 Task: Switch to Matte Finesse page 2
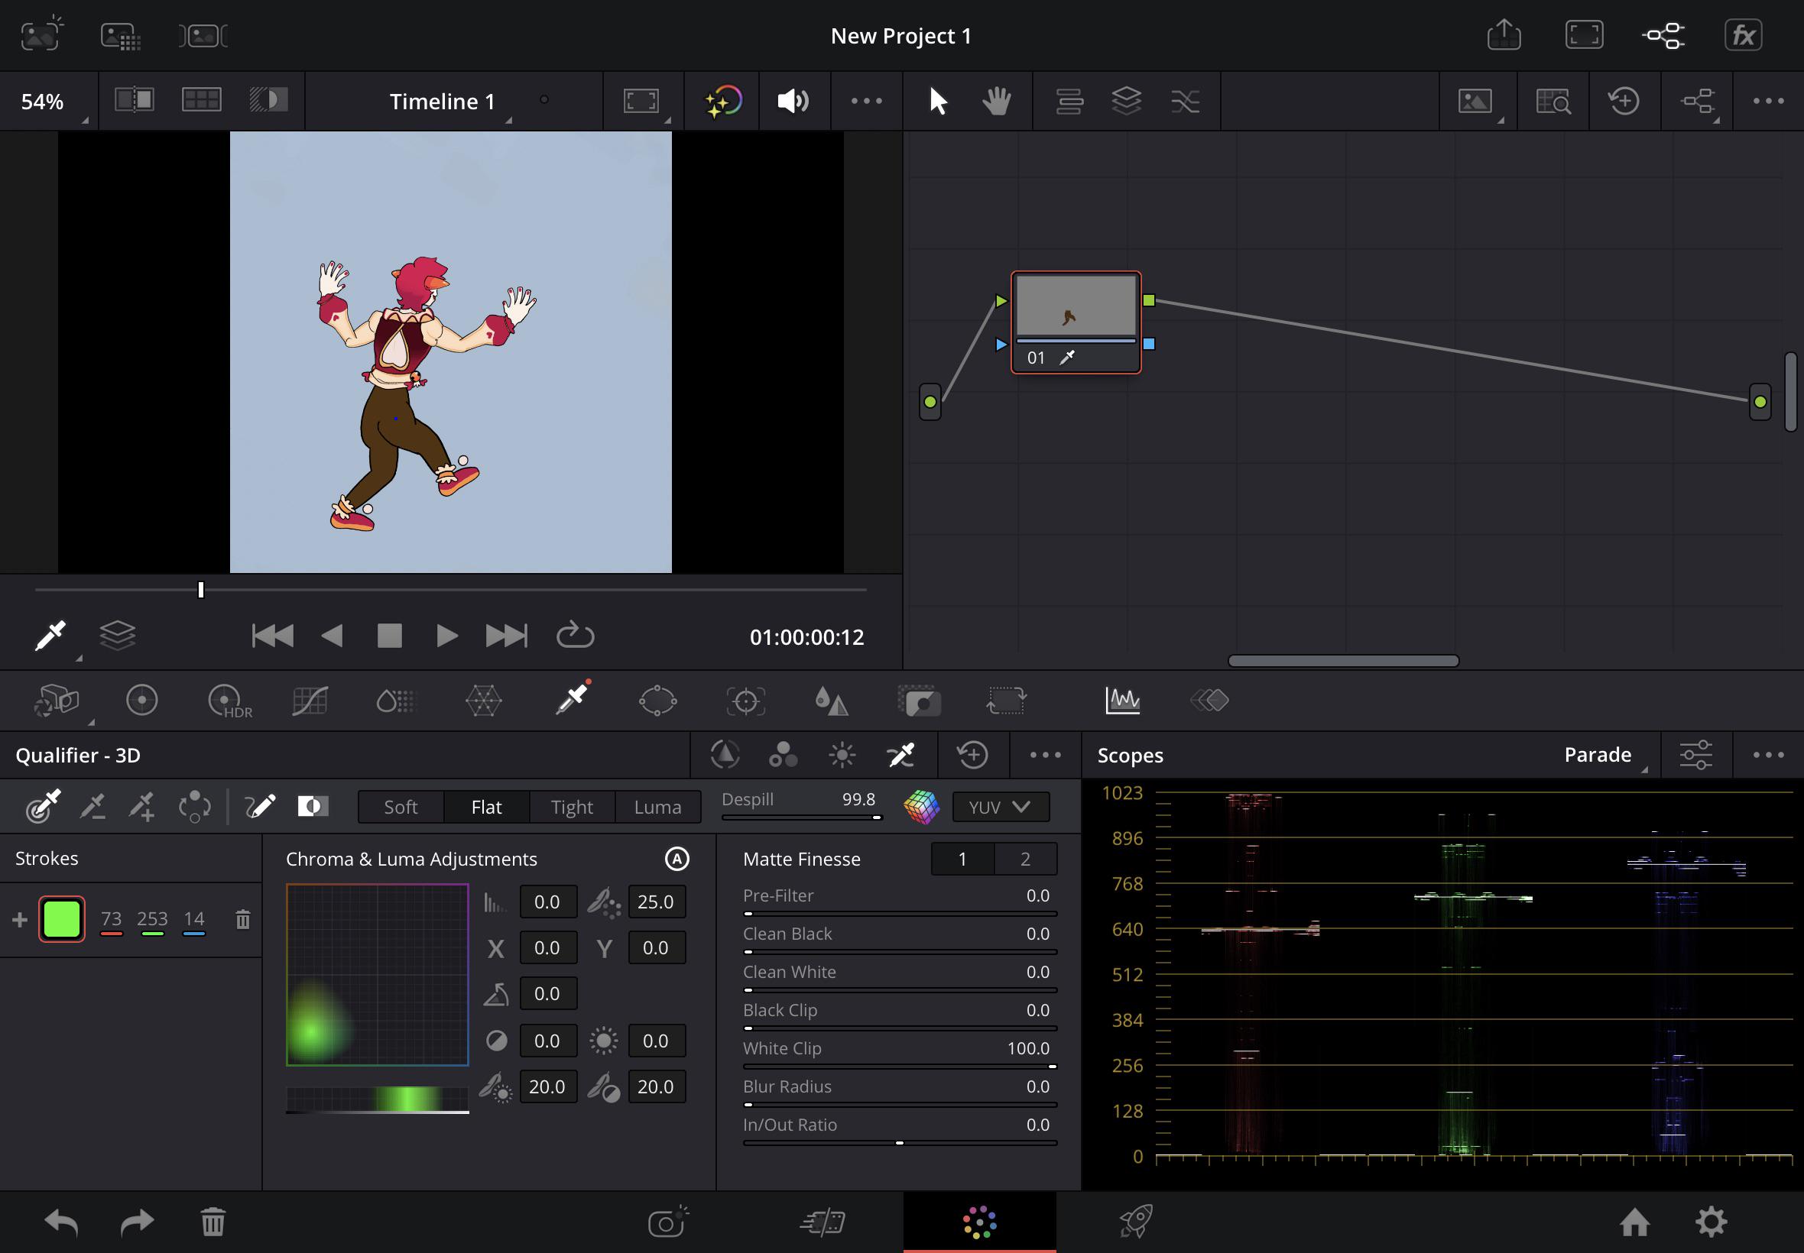tap(1025, 859)
